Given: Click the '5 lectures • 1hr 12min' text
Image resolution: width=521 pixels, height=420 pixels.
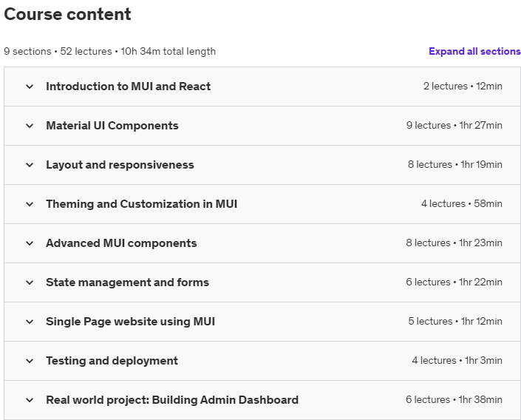Looking at the screenshot, I should [455, 322].
